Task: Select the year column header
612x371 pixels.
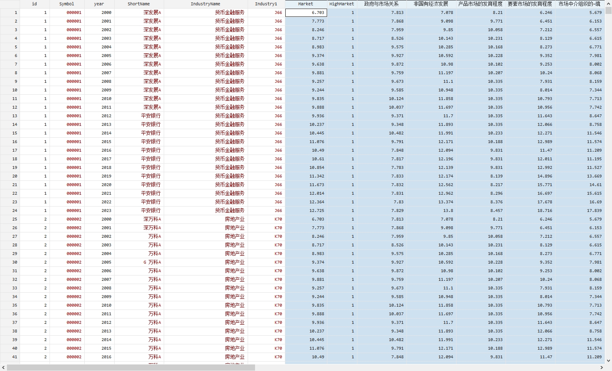Action: coord(99,4)
